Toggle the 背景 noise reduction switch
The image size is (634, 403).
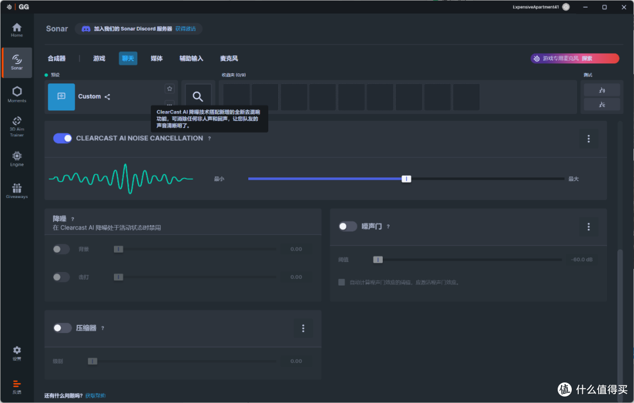coord(61,249)
